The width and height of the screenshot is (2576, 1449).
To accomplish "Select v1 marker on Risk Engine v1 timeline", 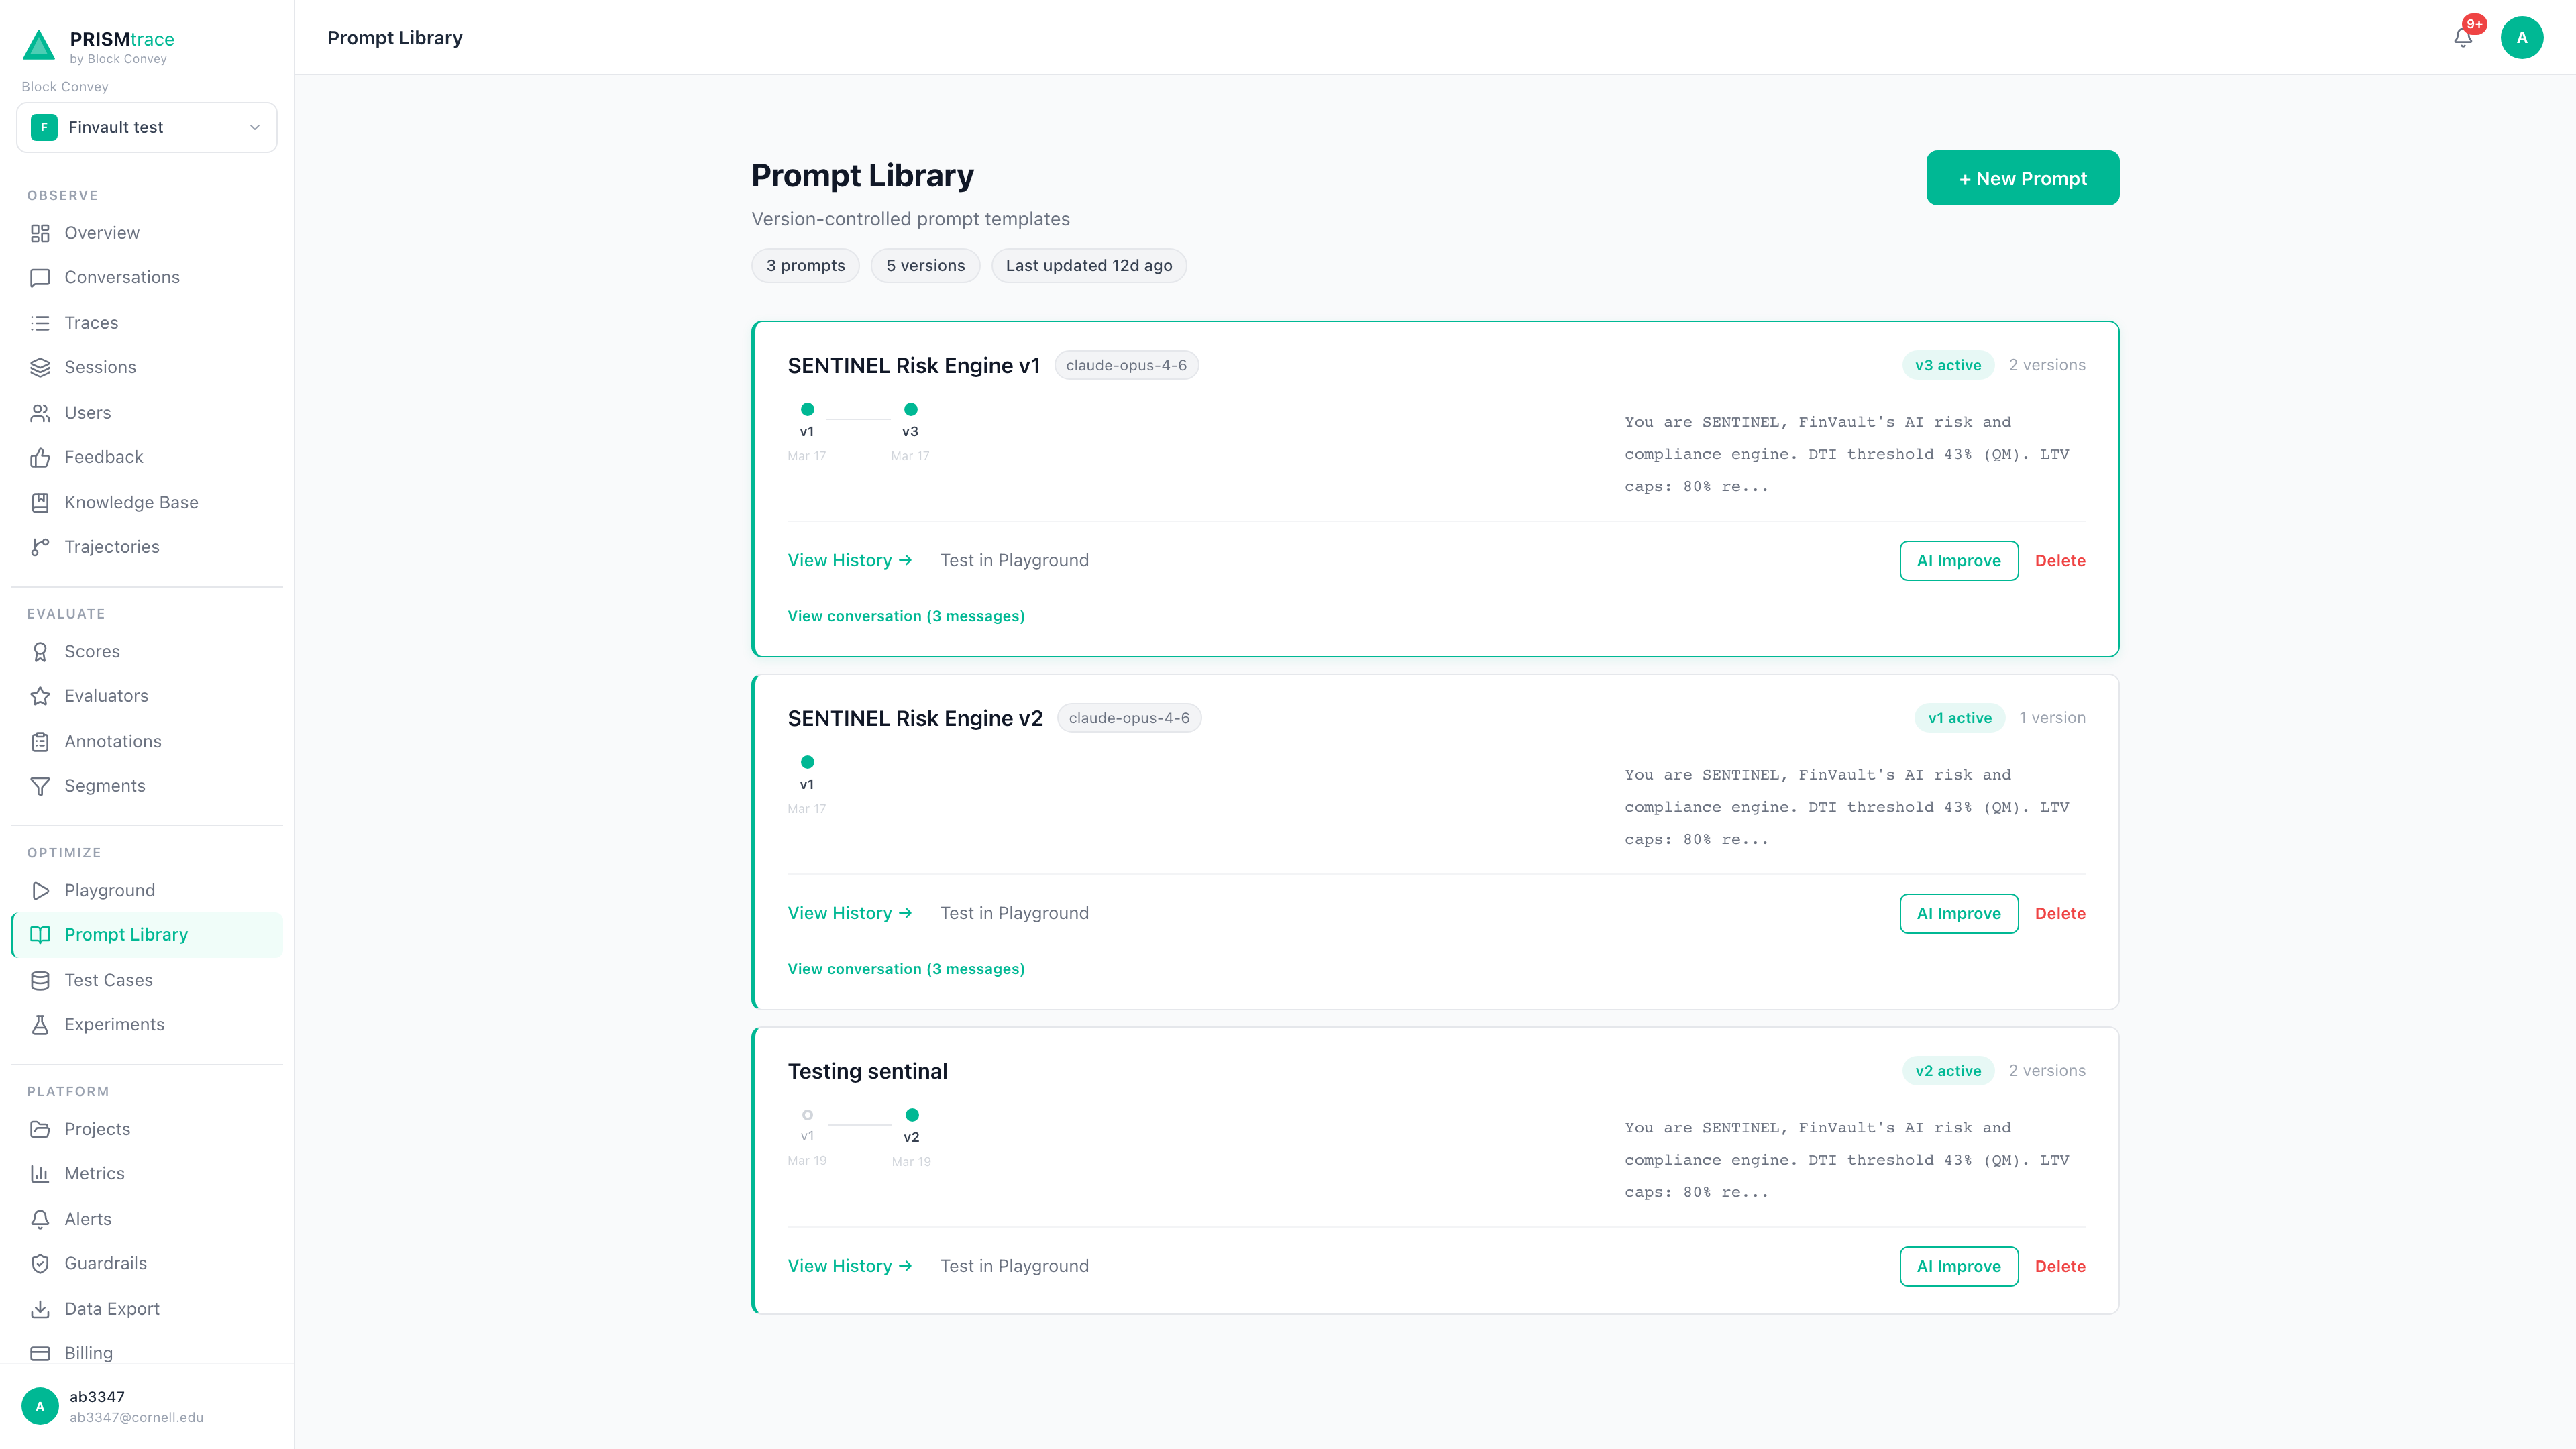I will [807, 409].
